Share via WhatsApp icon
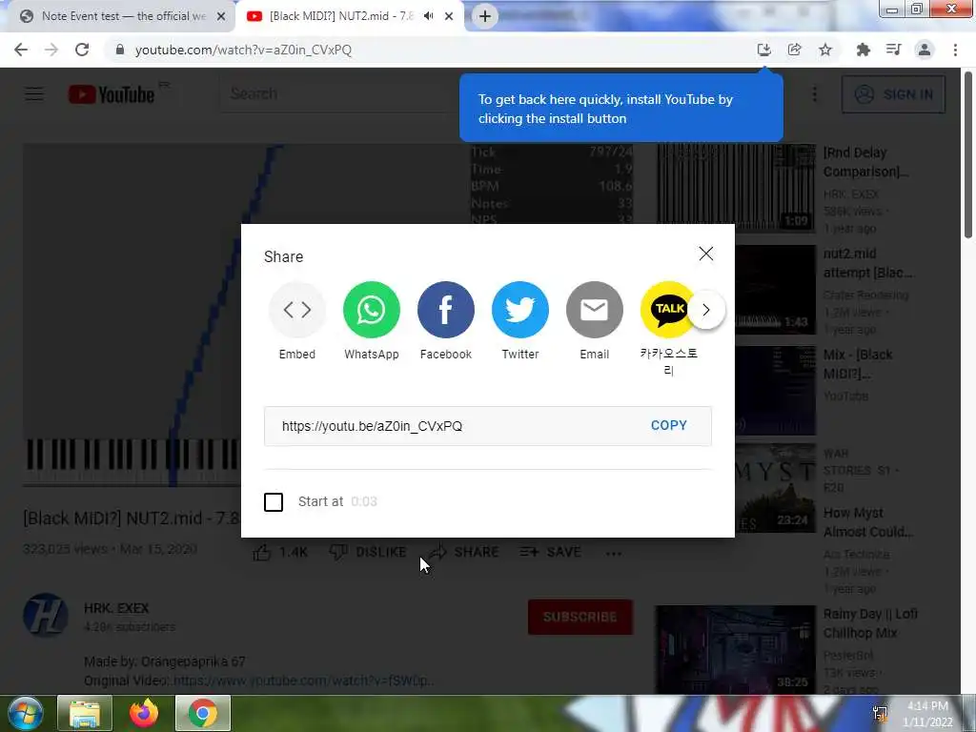Viewport: 976px width, 732px height. pos(372,310)
